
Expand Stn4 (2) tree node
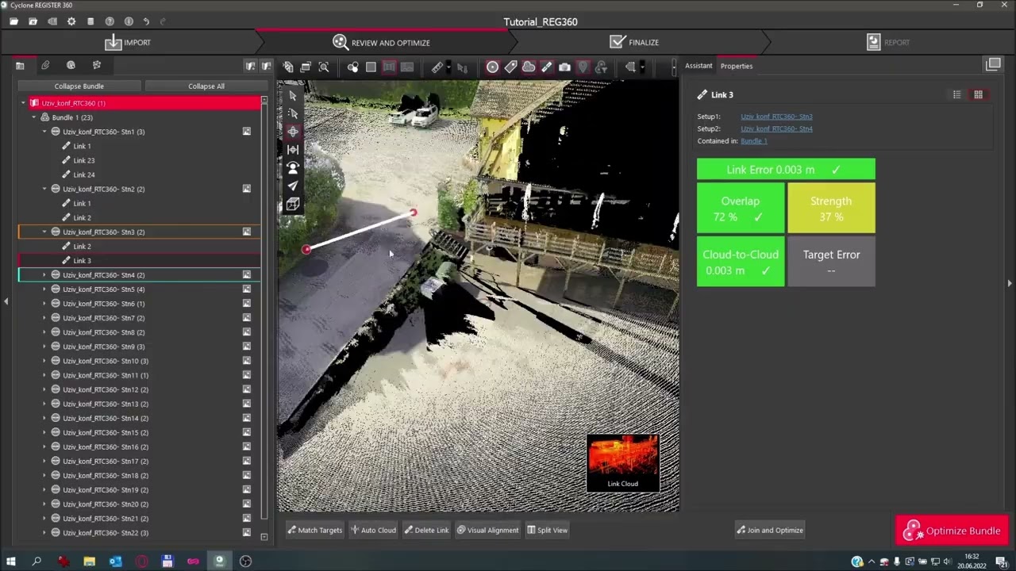click(x=44, y=275)
